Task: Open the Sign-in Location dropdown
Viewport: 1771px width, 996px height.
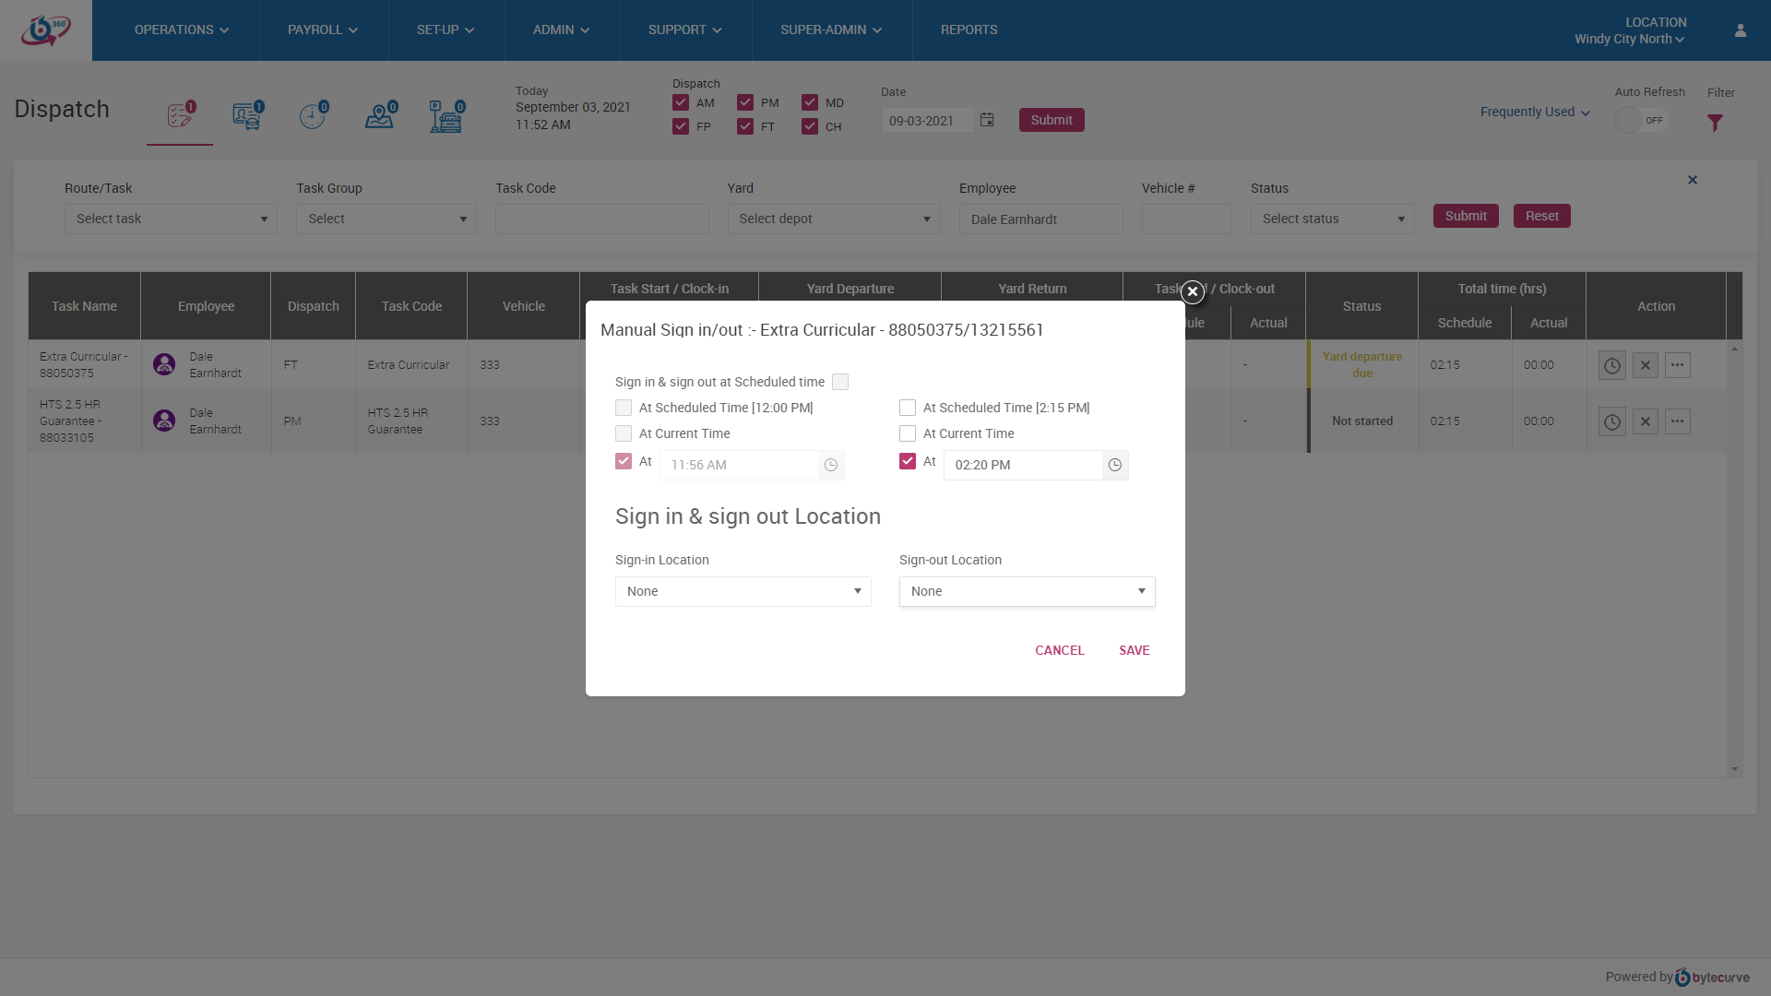Action: [x=743, y=591]
